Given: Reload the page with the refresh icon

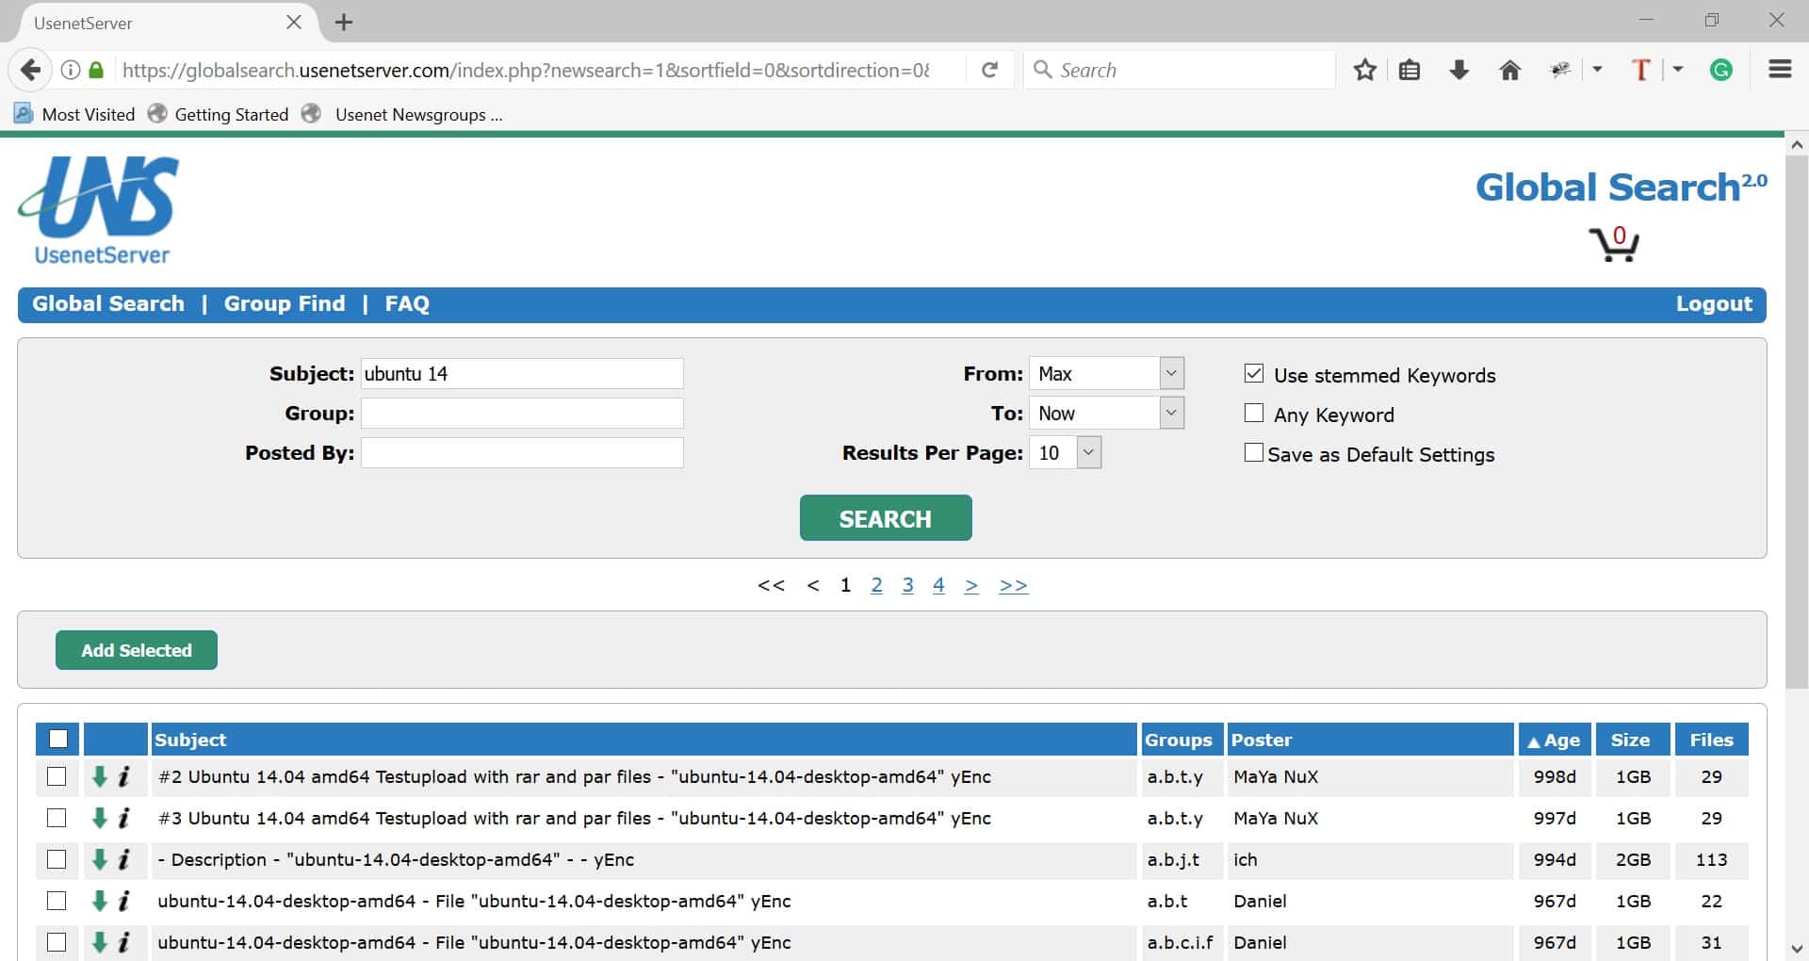Looking at the screenshot, I should (x=989, y=71).
